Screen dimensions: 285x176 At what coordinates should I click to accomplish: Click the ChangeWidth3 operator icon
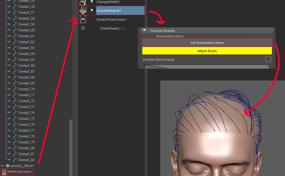[83, 2]
